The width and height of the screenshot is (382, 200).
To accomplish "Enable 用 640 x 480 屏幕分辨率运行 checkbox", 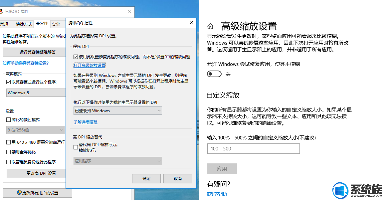I will (x=9, y=142).
